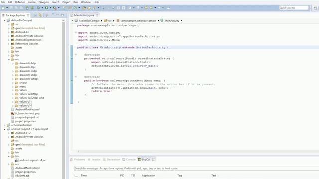Click Collapse All in Package Explorer
This screenshot has width=319, height=179.
click(x=35, y=15)
